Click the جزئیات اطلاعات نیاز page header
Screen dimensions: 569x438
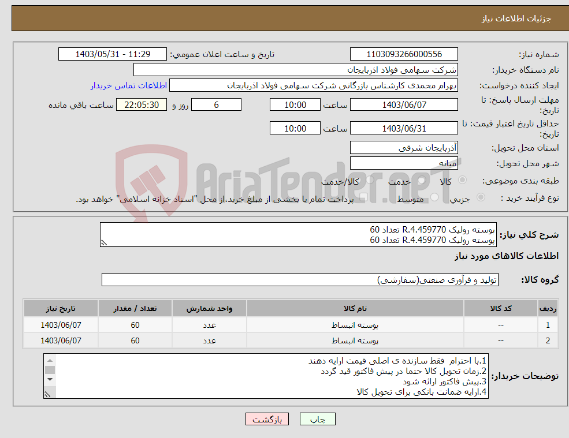(516, 18)
